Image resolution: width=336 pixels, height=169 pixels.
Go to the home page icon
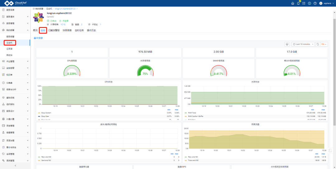click(x=293, y=3)
